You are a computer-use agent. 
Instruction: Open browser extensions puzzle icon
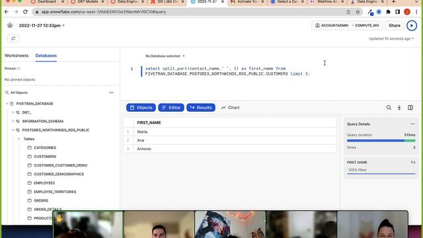(388, 12)
